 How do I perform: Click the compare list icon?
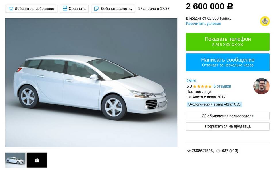tap(65, 8)
